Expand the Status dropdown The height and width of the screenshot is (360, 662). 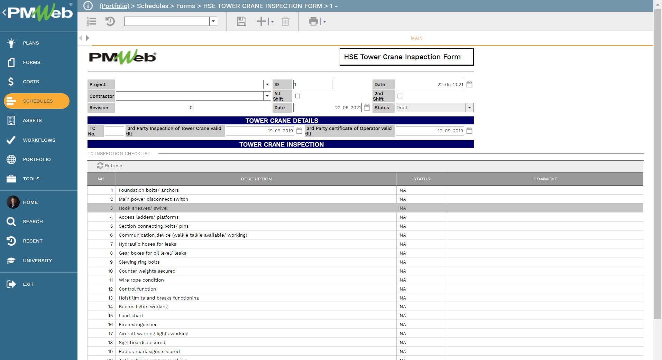469,107
